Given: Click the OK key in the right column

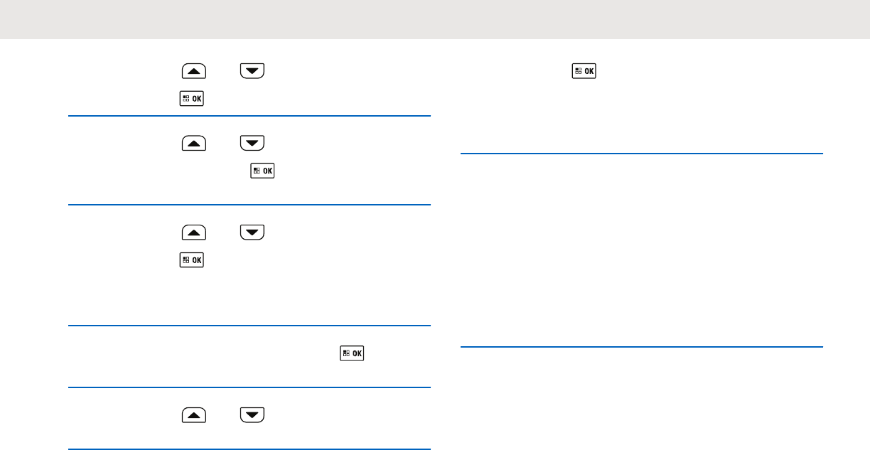Looking at the screenshot, I should pos(584,71).
